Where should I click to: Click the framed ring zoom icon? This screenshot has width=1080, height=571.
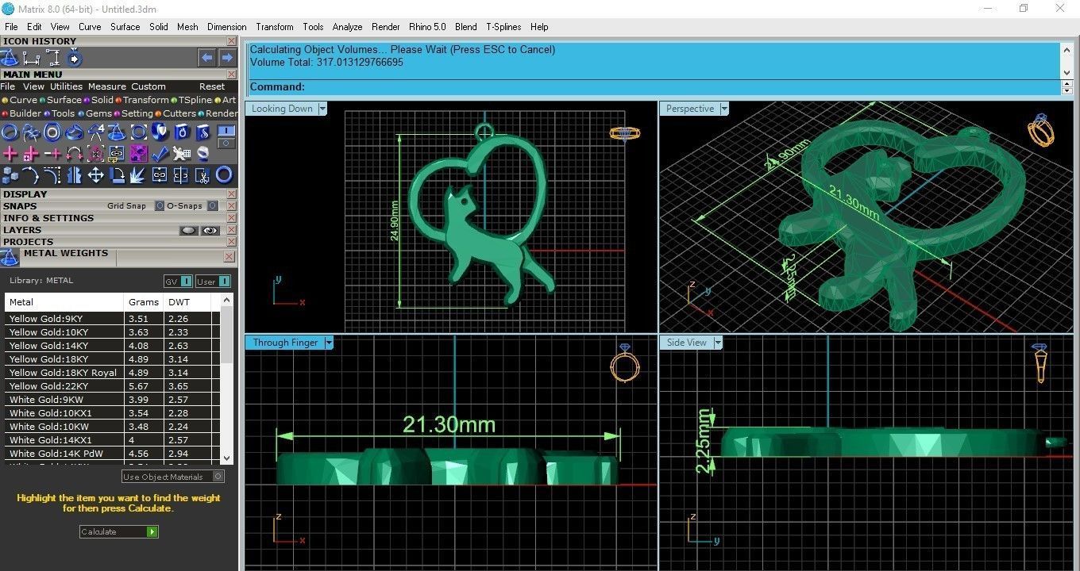(x=139, y=132)
